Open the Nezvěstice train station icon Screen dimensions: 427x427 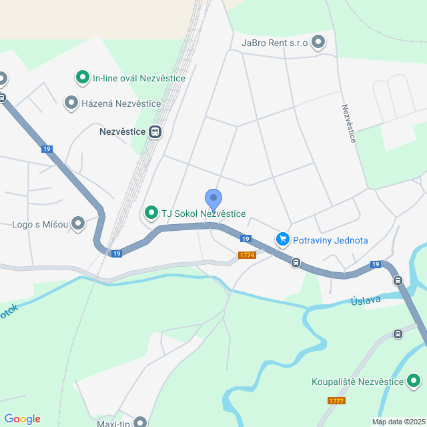point(155,132)
